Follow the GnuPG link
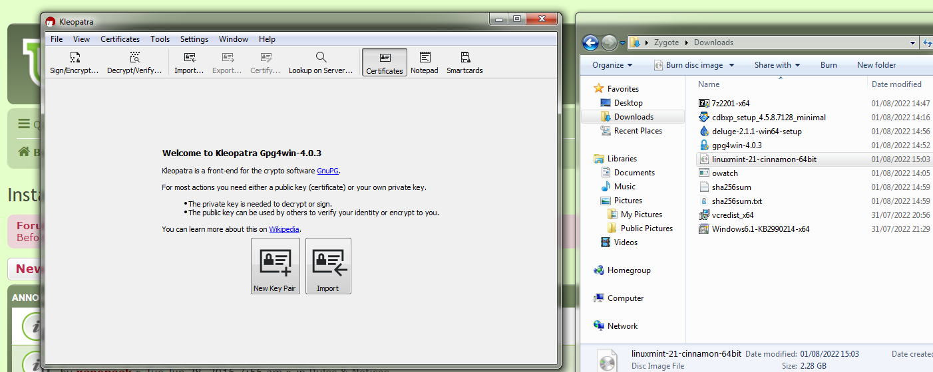 (328, 171)
